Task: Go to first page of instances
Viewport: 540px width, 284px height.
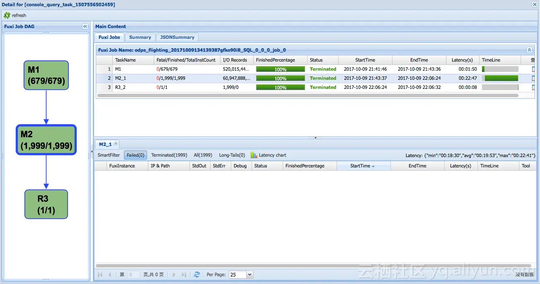Action: [x=100, y=274]
